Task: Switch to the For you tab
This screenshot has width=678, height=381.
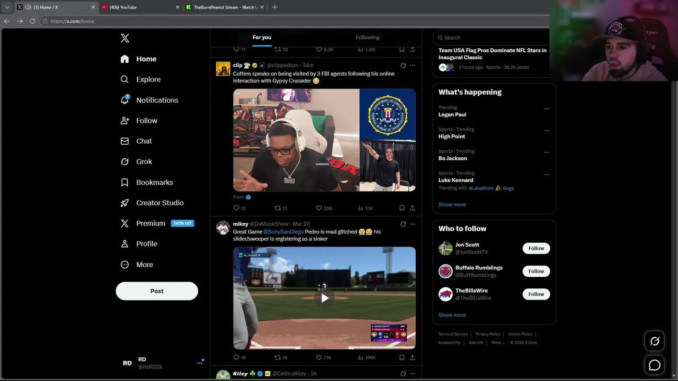Action: (x=262, y=38)
